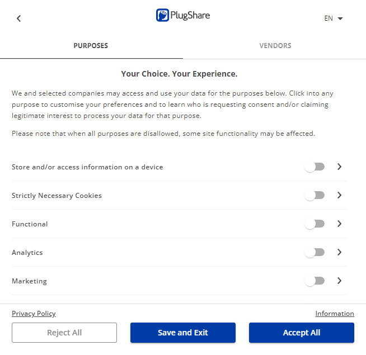Expand Store and/or access information details chevron
This screenshot has height=355, width=366.
click(x=340, y=167)
